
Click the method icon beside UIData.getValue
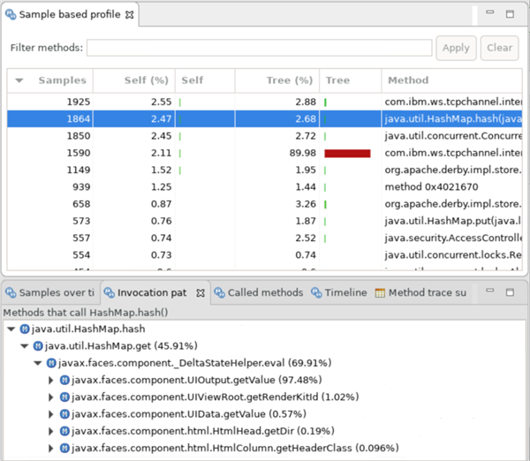pyautogui.click(x=64, y=414)
